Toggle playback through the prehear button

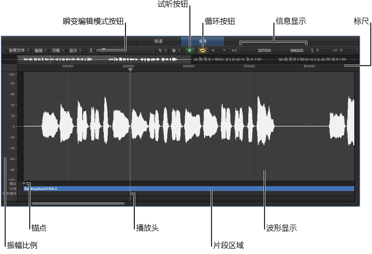[x=189, y=49]
